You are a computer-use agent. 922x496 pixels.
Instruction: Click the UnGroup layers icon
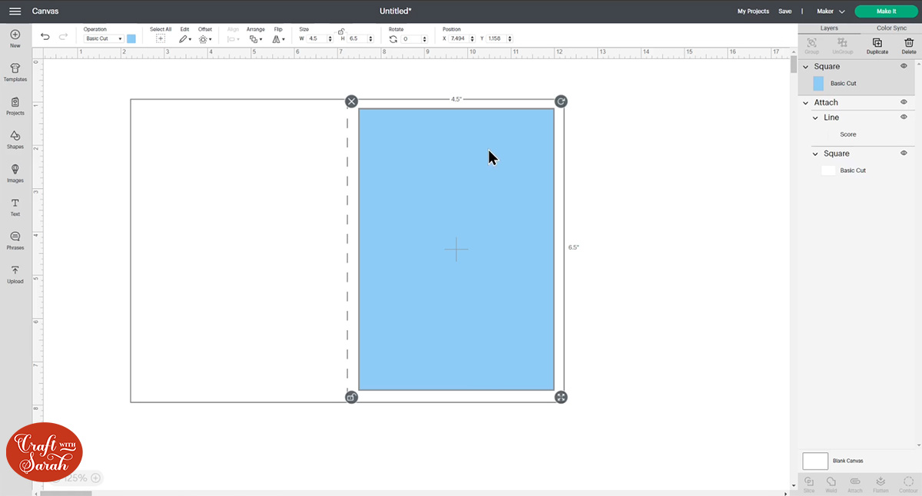click(x=842, y=45)
